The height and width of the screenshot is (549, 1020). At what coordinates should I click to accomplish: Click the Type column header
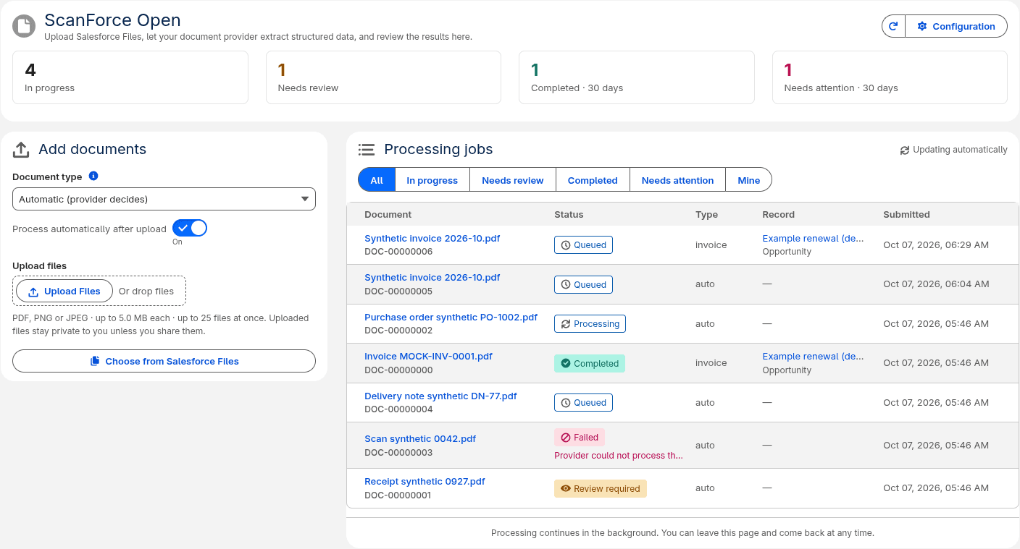(706, 214)
